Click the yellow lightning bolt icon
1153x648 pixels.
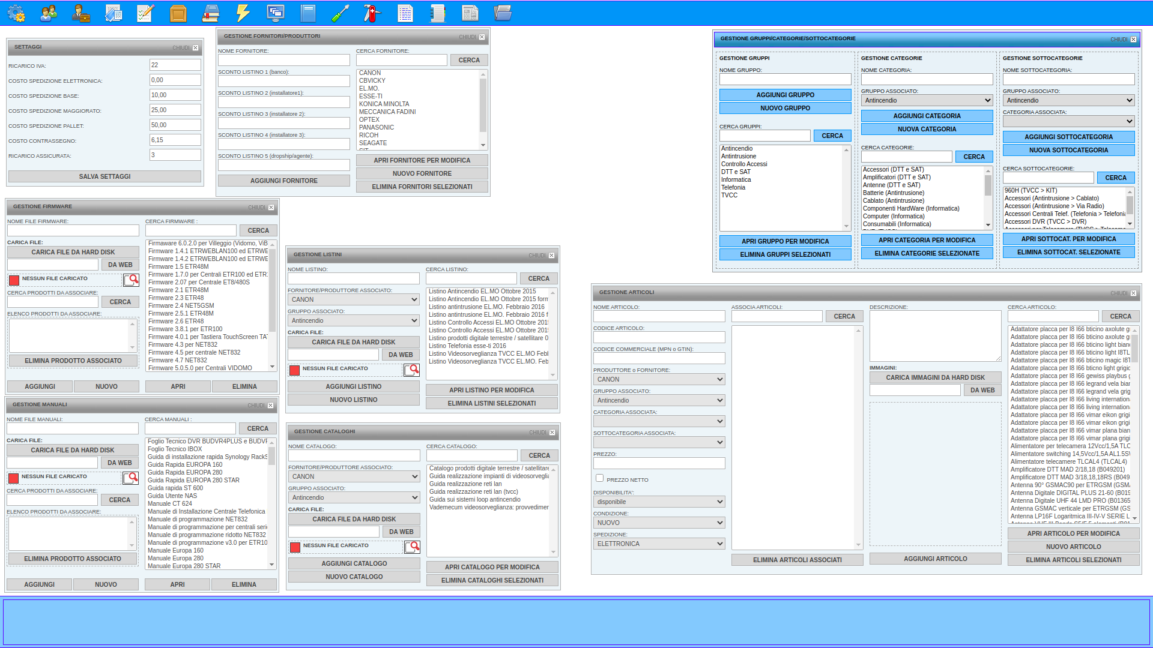click(243, 13)
